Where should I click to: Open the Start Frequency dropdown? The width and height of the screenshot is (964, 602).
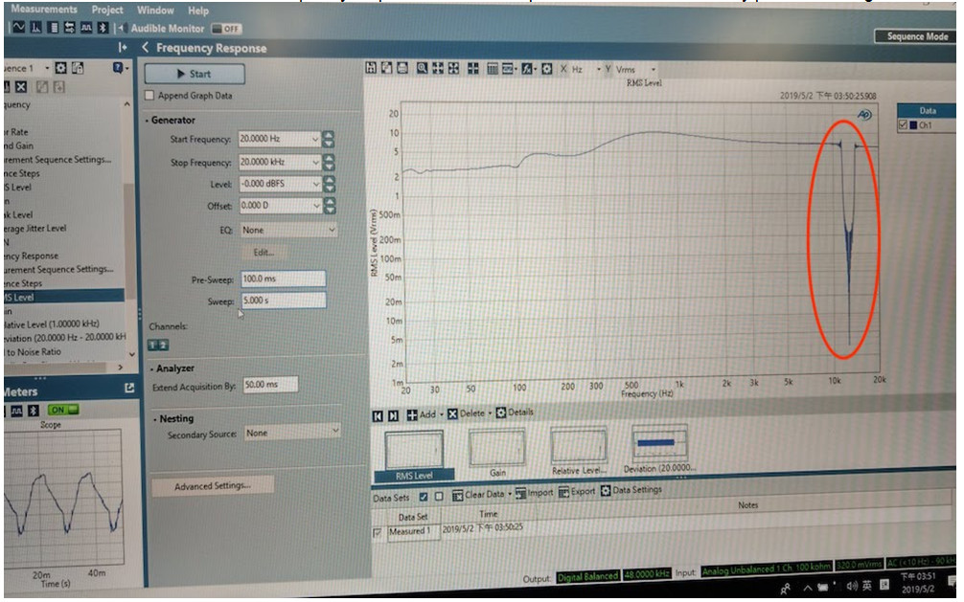click(315, 139)
